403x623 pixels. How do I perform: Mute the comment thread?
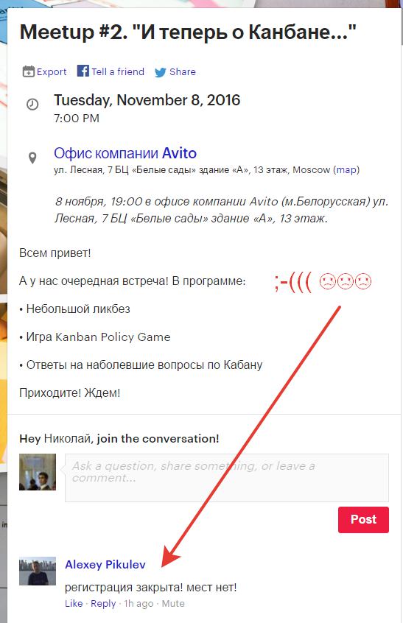[173, 603]
